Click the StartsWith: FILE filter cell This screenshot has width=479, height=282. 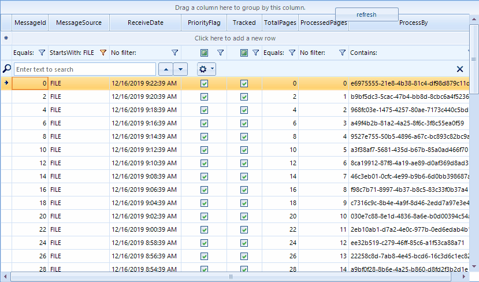[79, 53]
